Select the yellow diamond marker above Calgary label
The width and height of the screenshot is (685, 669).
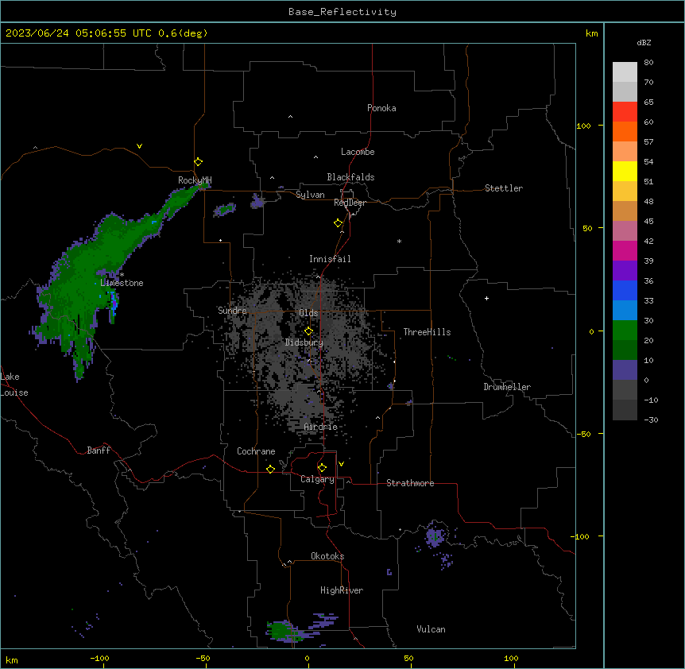tap(322, 468)
